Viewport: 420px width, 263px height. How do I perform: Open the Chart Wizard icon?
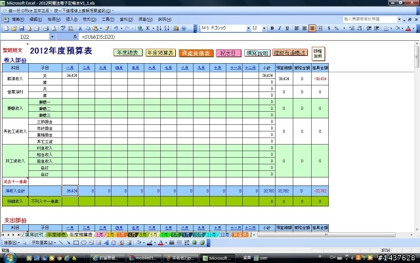[x=176, y=28]
